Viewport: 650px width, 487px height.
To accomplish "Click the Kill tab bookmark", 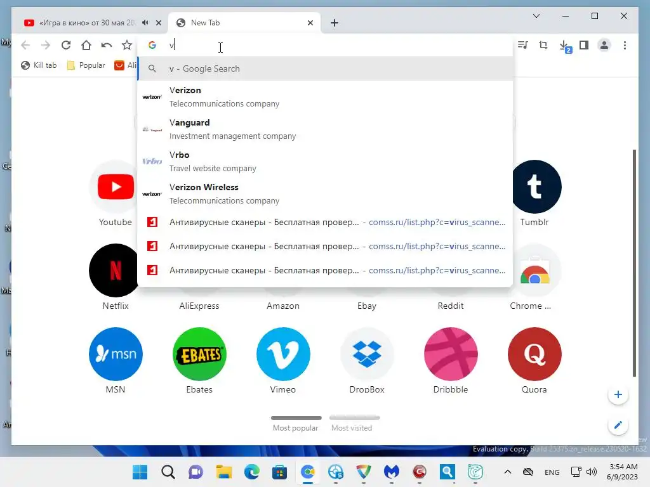I will tap(39, 65).
